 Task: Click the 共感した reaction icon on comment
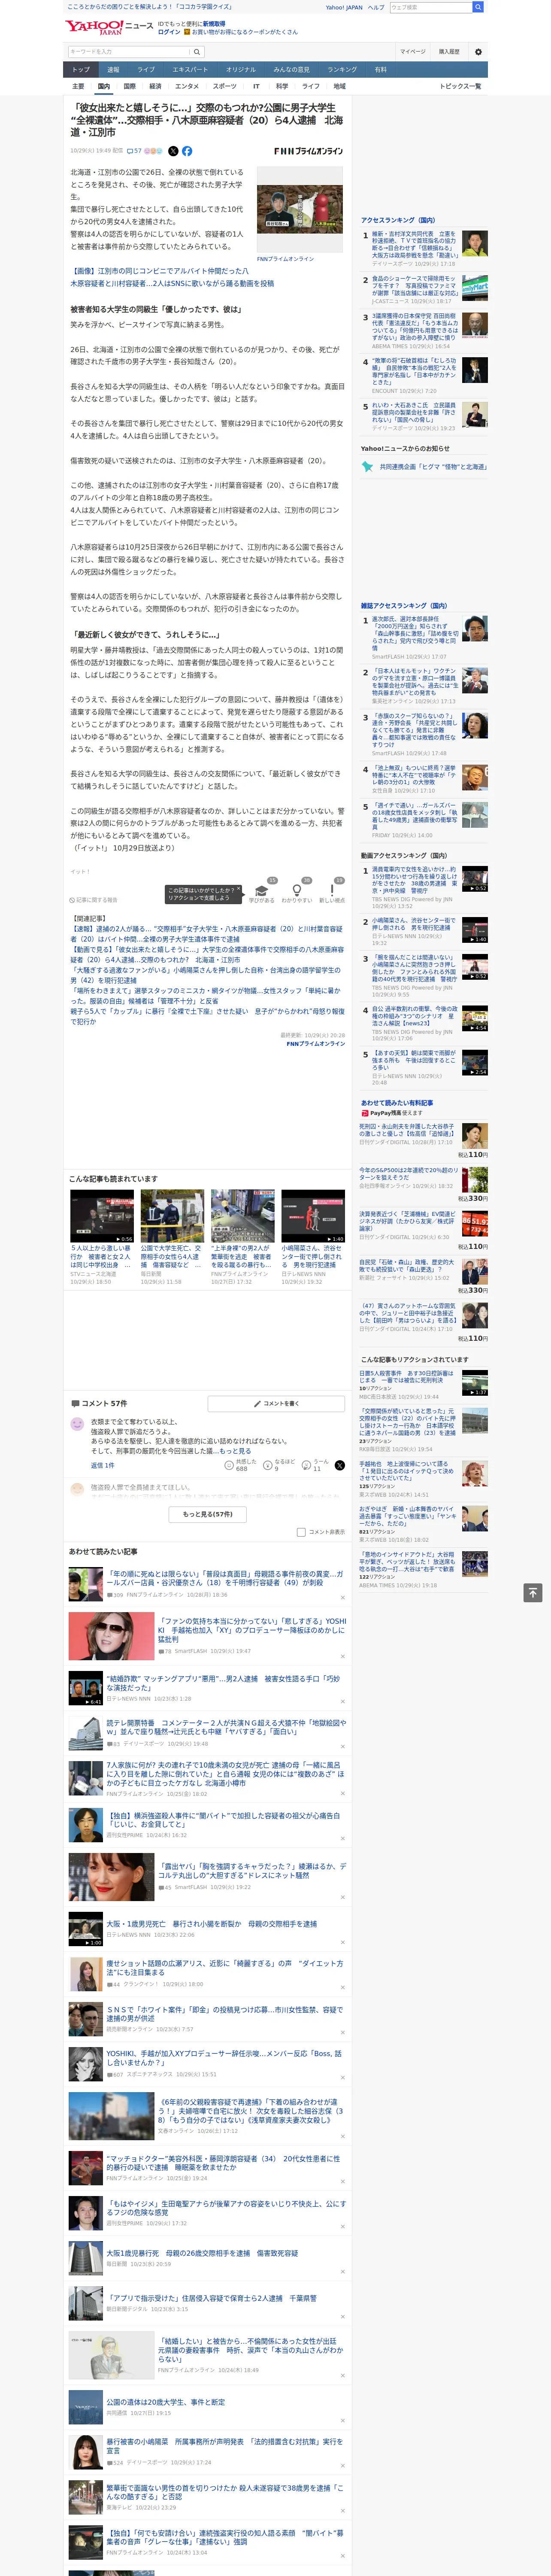pyautogui.click(x=230, y=1465)
